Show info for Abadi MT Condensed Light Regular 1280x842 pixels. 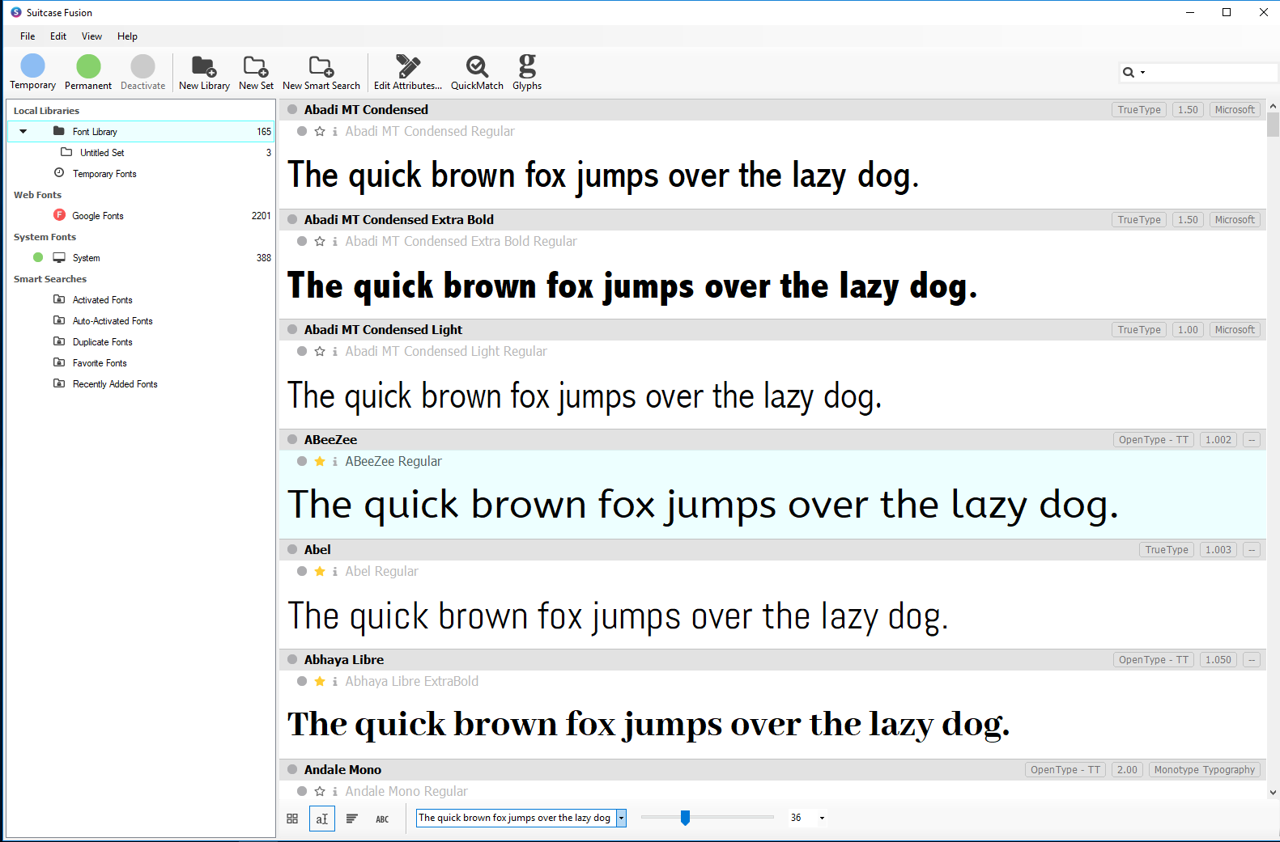[x=335, y=351]
